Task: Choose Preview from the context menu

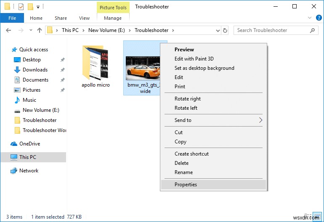Action: tap(214, 50)
